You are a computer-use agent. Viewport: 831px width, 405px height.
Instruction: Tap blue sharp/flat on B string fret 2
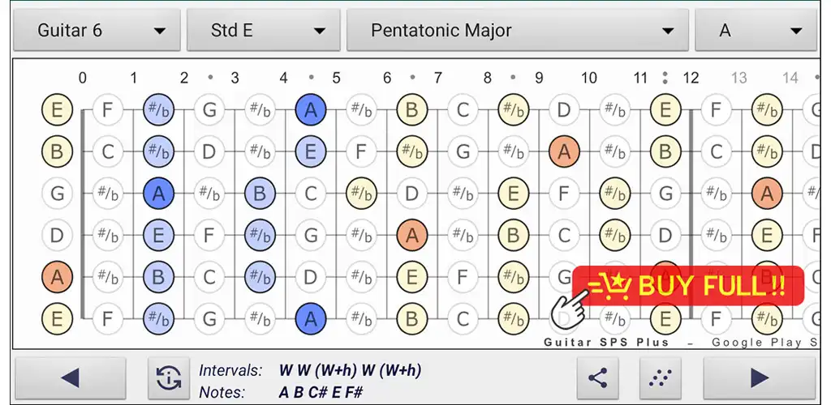158,151
